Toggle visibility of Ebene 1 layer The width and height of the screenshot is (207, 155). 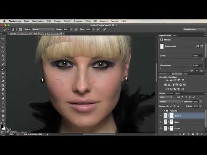(160, 116)
